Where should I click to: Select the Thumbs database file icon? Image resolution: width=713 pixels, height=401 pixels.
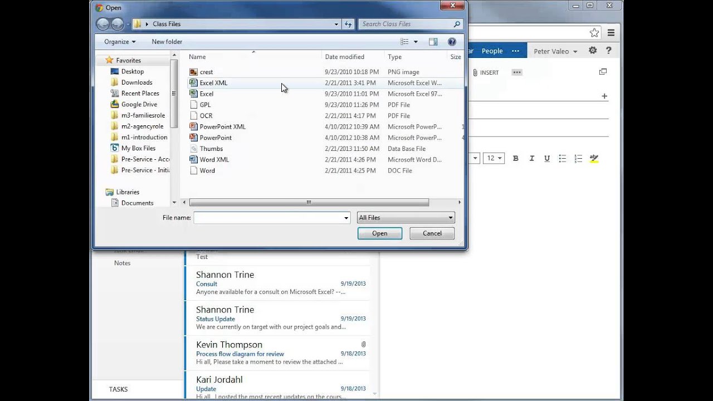click(193, 149)
